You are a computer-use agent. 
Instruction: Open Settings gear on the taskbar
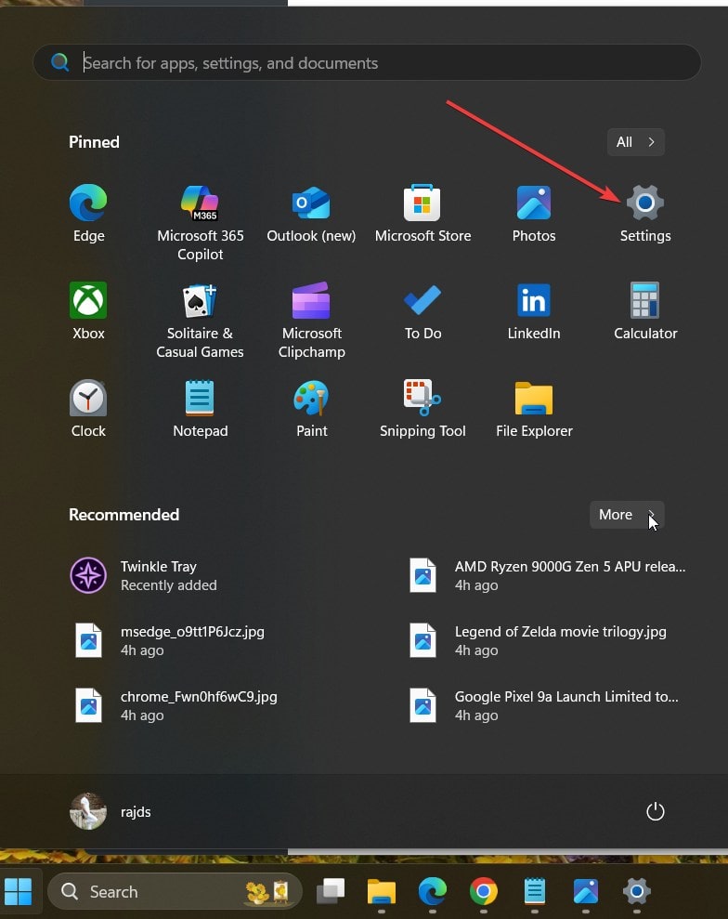tap(637, 891)
